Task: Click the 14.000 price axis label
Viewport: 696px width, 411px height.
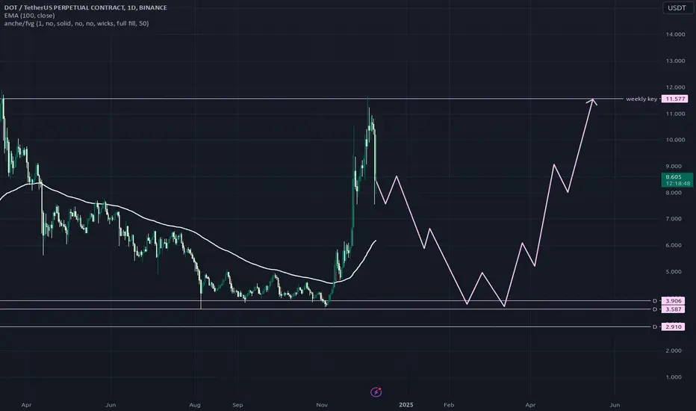Action: [675, 34]
